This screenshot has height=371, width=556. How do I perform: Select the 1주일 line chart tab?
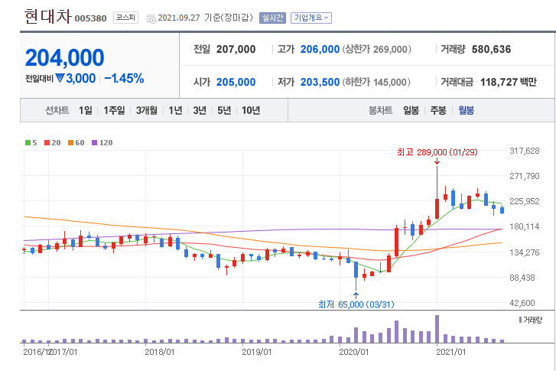point(114,110)
